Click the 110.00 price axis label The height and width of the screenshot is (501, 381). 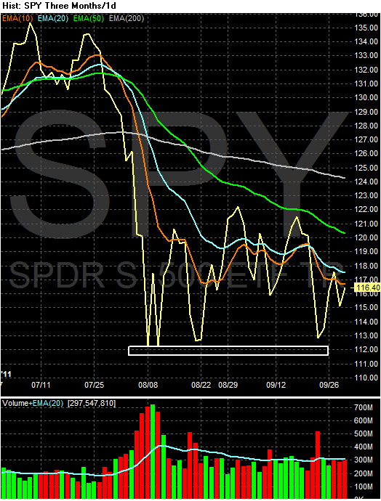click(366, 378)
